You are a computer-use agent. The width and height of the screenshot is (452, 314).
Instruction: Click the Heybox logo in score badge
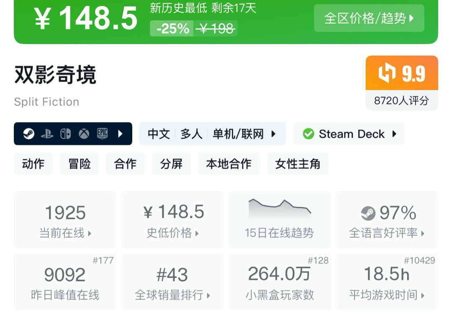click(x=387, y=73)
